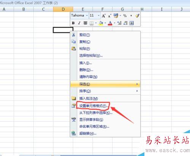Select column H header
Image resolution: width=190 pixels, height=156 pixels.
tap(142, 9)
